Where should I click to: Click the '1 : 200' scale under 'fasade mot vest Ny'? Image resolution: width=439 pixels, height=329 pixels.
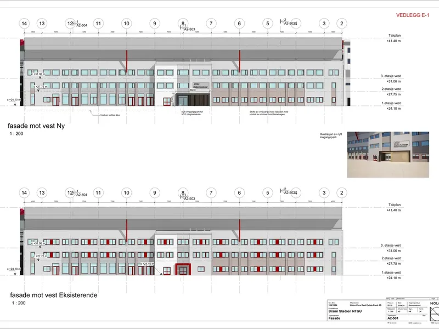[x=16, y=134]
